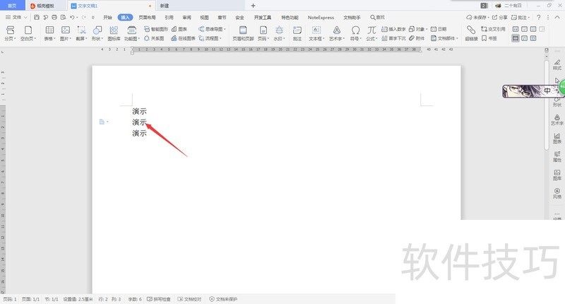Insert a chart (图表) from ribbon

pyautogui.click(x=179, y=29)
